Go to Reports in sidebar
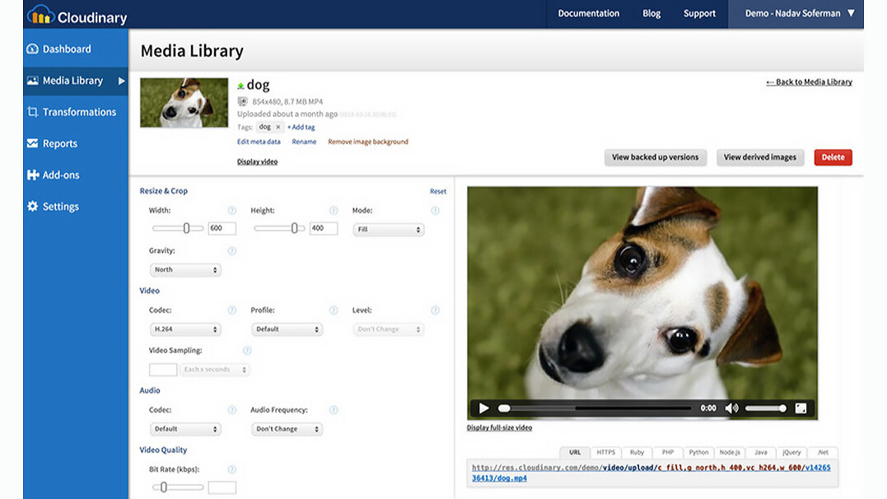Screen dimensions: 887x499 [59, 143]
